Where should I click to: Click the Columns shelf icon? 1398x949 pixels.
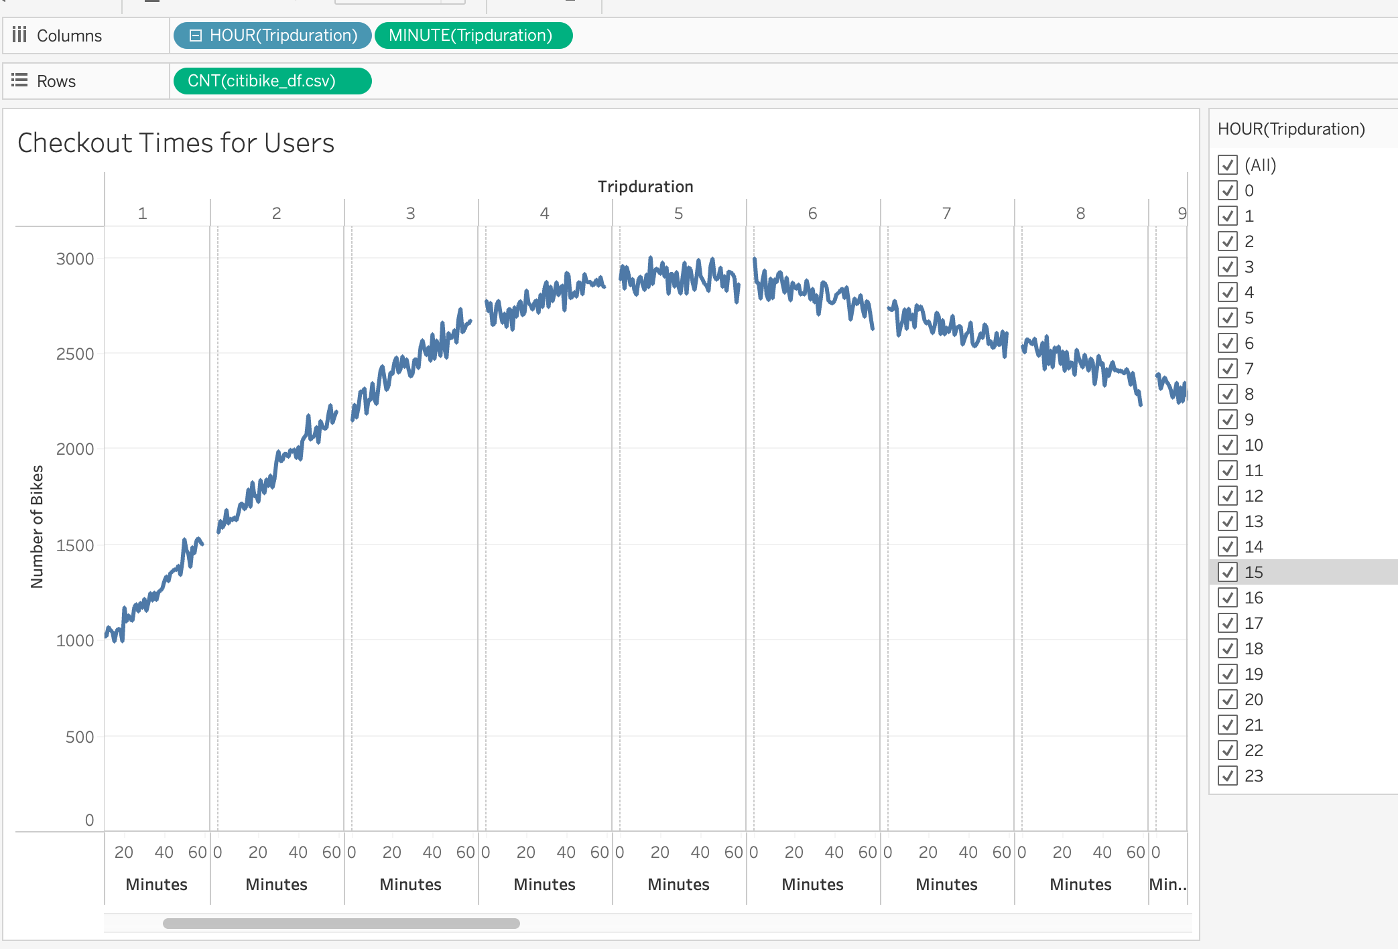click(20, 35)
